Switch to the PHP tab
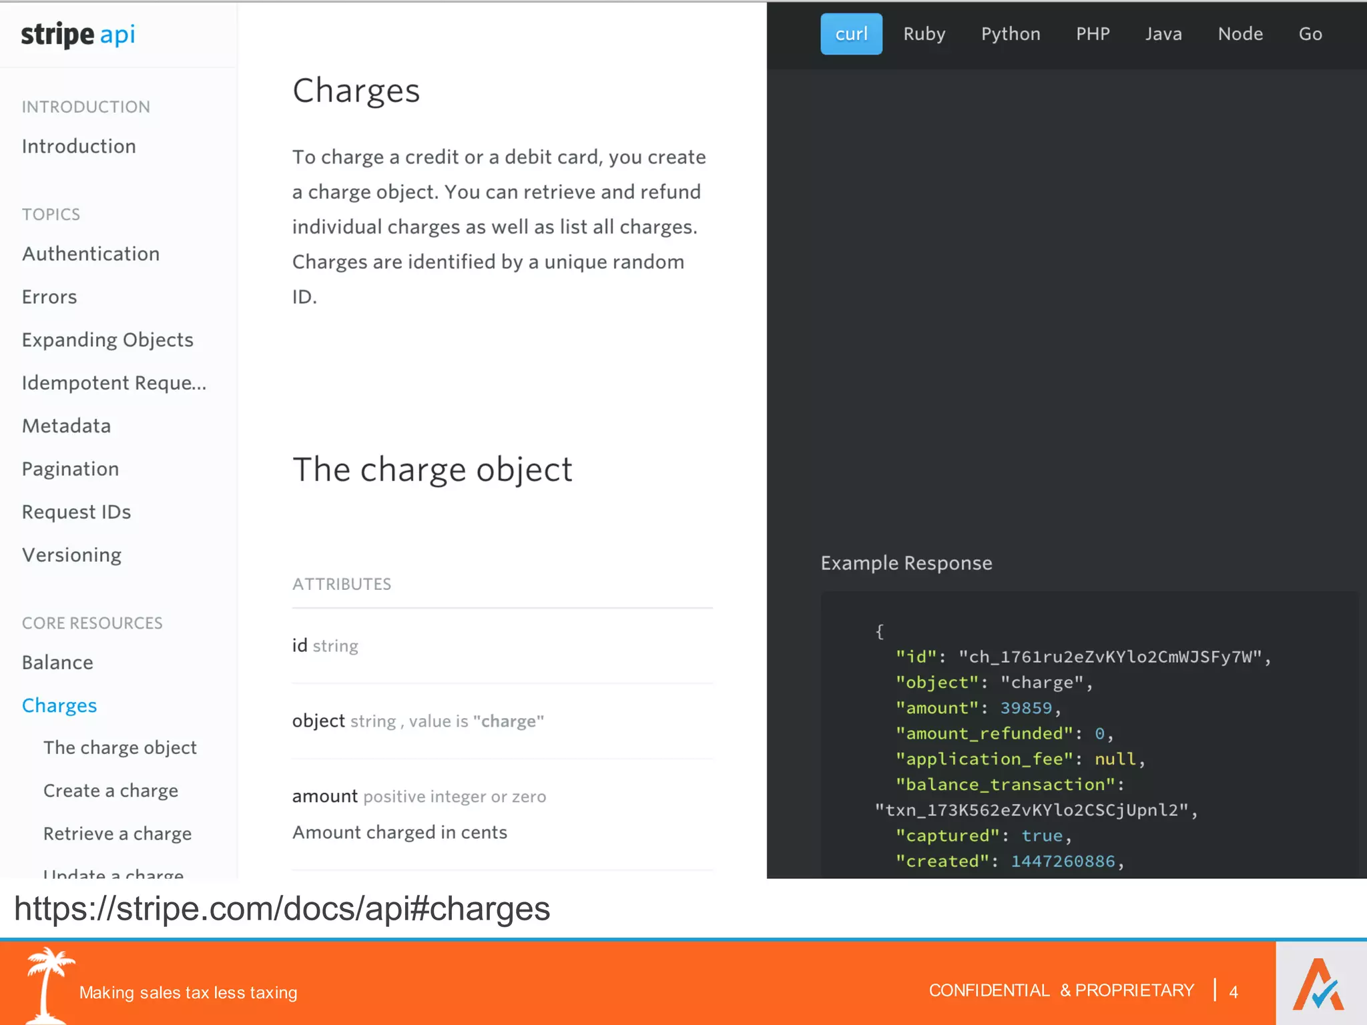The height and width of the screenshot is (1025, 1367). [1093, 34]
